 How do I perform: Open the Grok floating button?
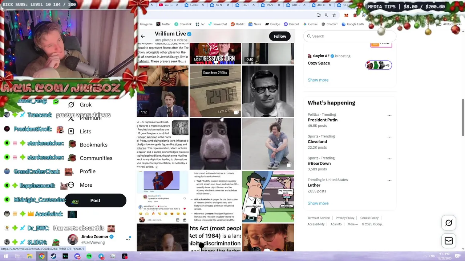449,223
